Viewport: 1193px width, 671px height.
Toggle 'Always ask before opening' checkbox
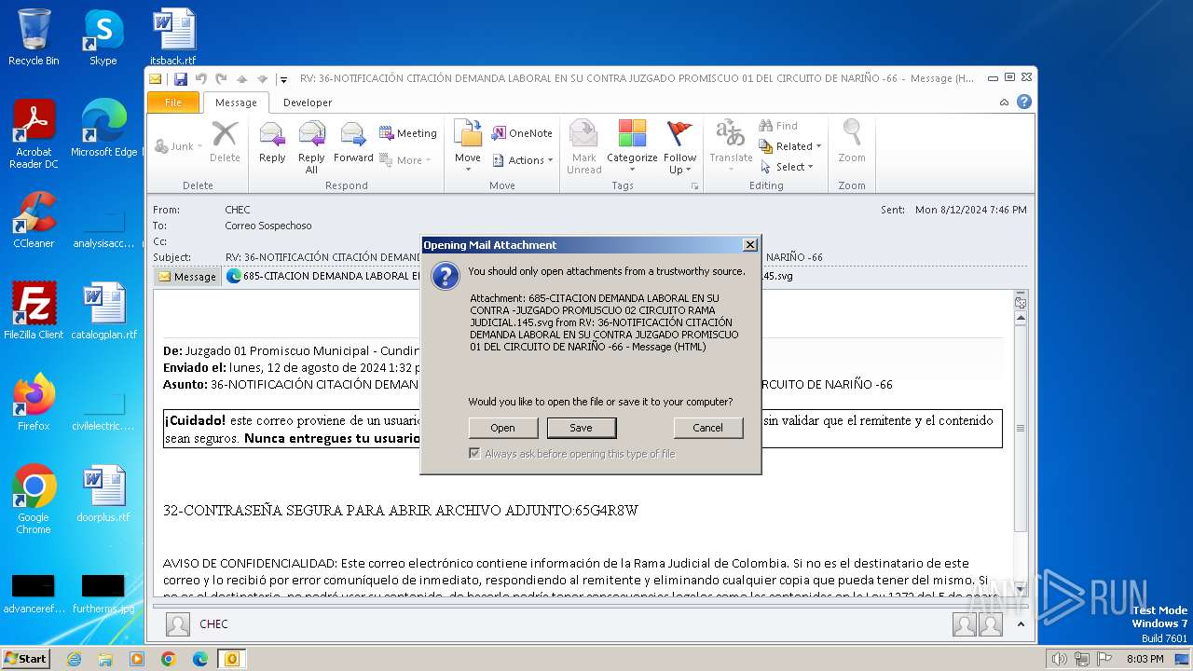[474, 453]
